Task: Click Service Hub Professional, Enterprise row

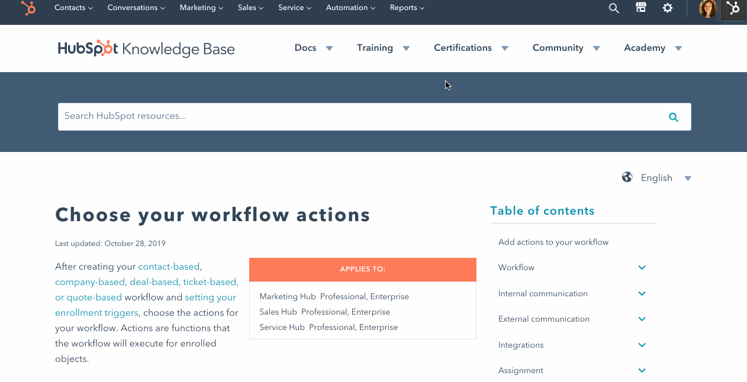Action: tap(329, 328)
